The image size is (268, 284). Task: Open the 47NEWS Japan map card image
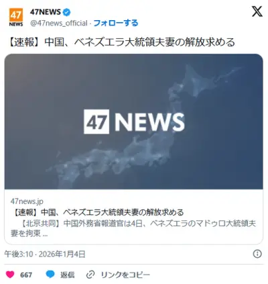[133, 122]
